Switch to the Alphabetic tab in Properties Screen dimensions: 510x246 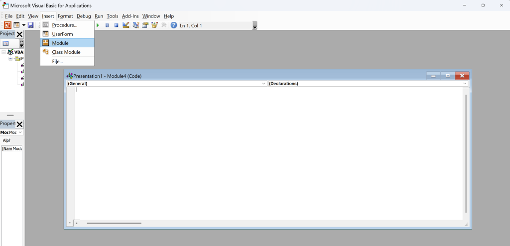point(6,140)
